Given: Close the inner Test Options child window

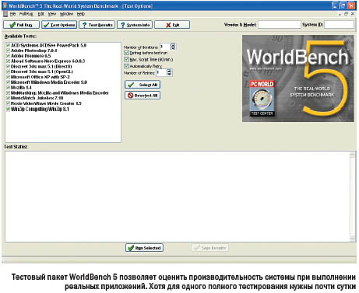Looking at the screenshot, I should tap(352, 14).
